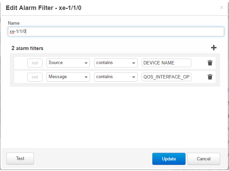This screenshot has height=171, width=229.
Task: Open the Message field dropdown
Action: 68,77
